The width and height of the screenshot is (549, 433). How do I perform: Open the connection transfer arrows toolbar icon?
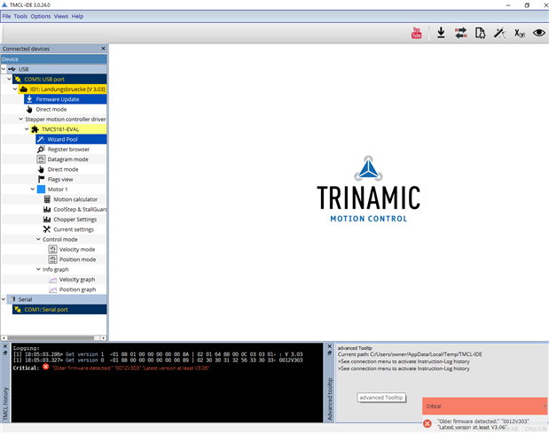tap(461, 33)
